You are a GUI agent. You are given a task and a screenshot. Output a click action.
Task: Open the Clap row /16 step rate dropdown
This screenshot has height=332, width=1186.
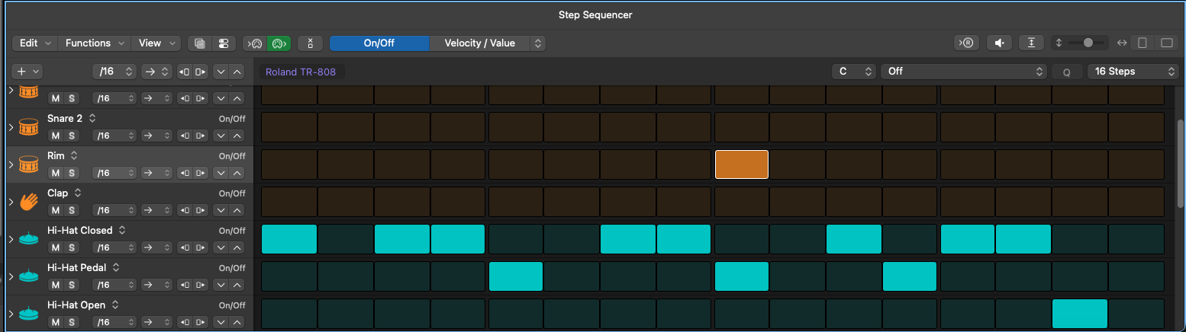tap(114, 210)
